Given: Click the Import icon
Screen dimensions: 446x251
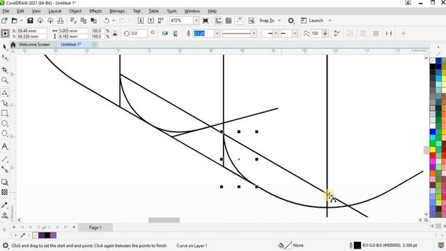Looking at the screenshot, I should [141, 20].
